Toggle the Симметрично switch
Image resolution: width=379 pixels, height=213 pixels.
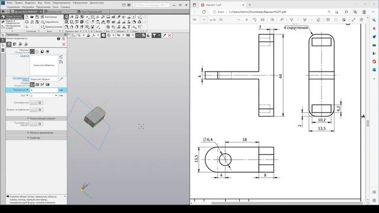pyautogui.click(x=36, y=102)
